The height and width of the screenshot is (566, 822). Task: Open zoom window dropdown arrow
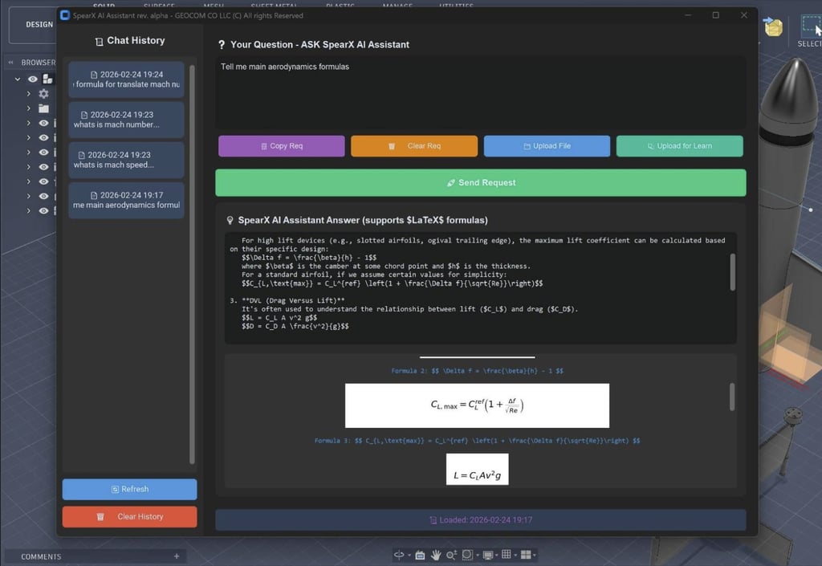(x=478, y=555)
